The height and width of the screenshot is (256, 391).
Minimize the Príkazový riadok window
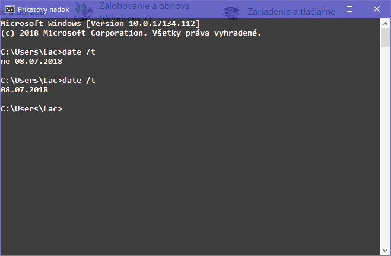(x=322, y=9)
